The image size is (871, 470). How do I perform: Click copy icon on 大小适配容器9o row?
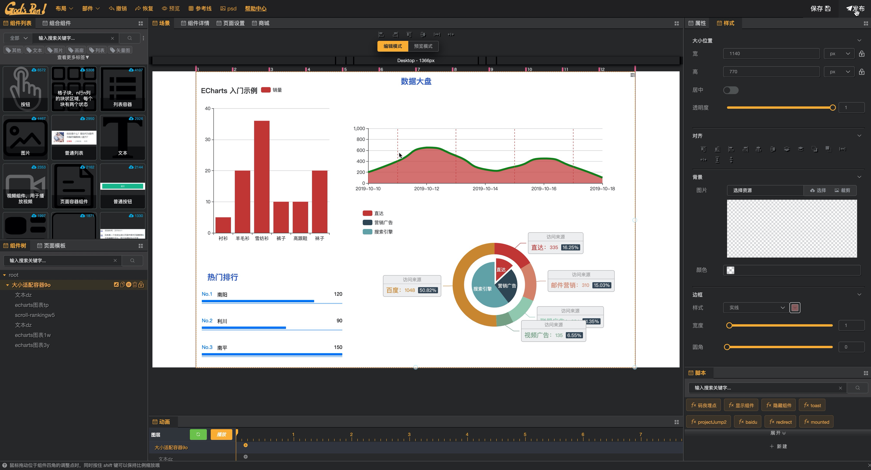[122, 285]
